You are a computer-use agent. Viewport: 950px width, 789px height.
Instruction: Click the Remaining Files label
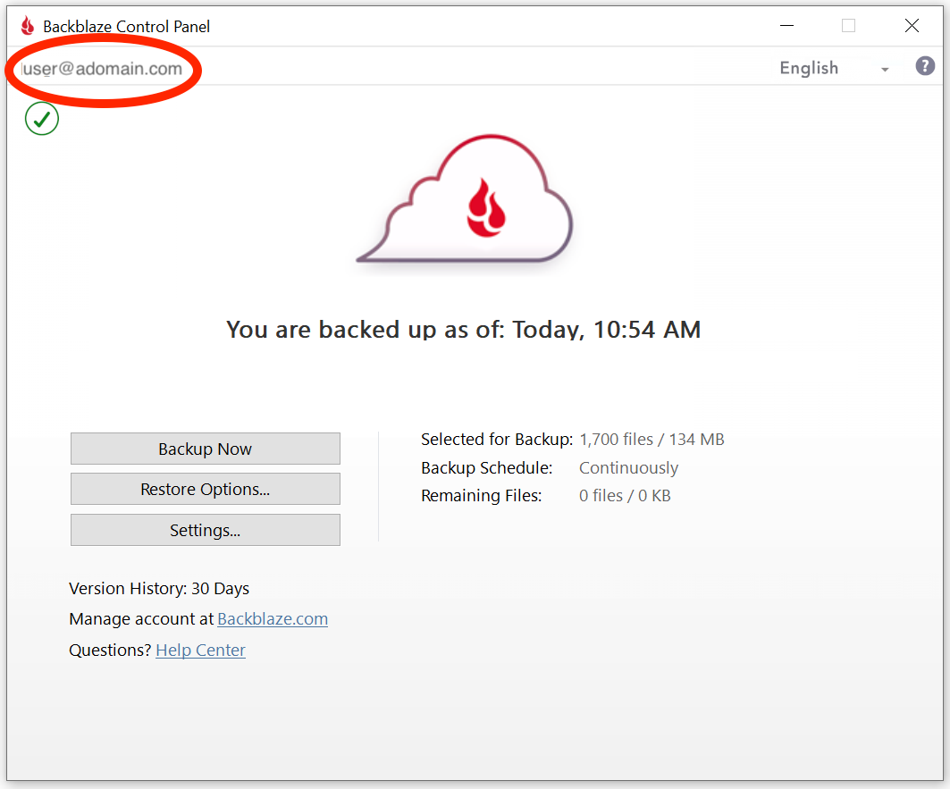coord(482,496)
